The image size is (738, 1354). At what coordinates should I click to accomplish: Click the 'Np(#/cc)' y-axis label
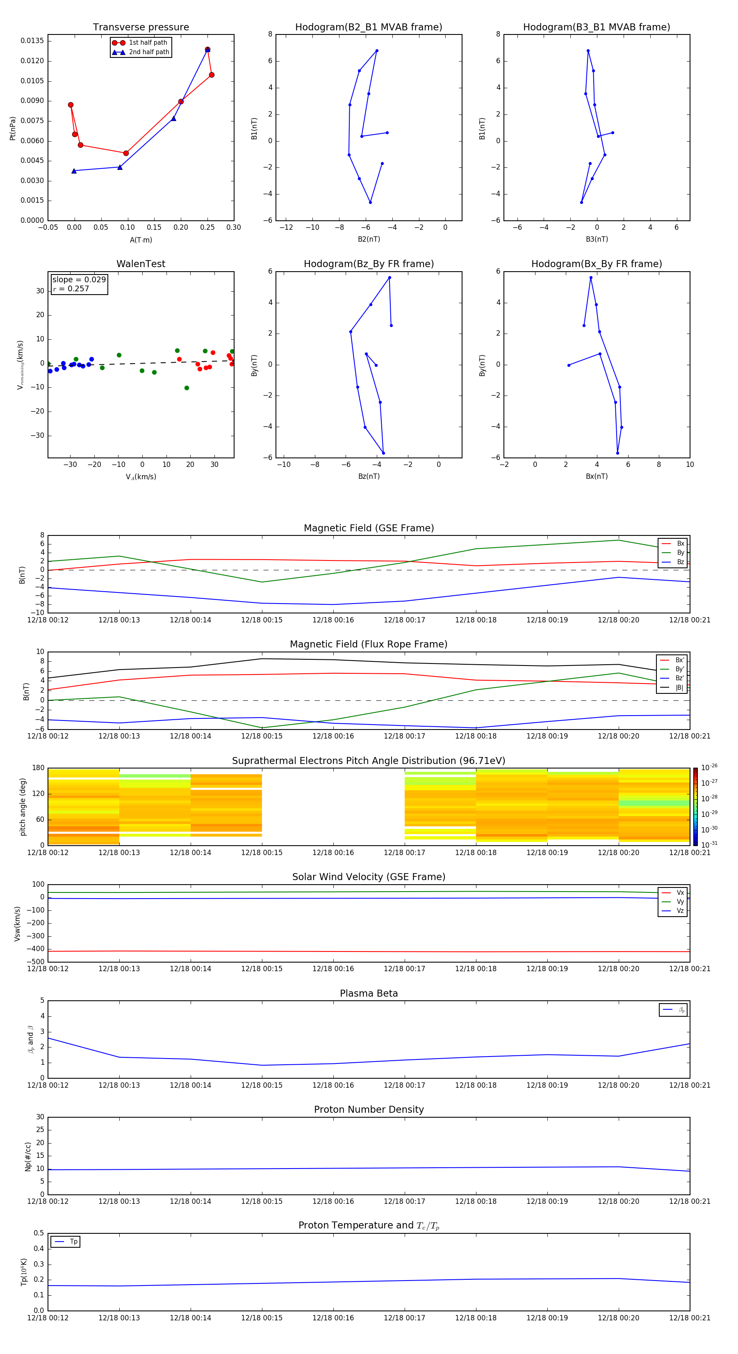28,1156
